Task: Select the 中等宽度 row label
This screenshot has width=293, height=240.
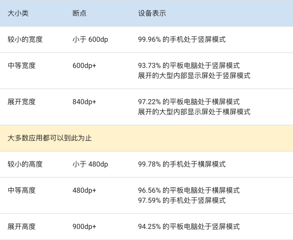Action: click(x=22, y=66)
